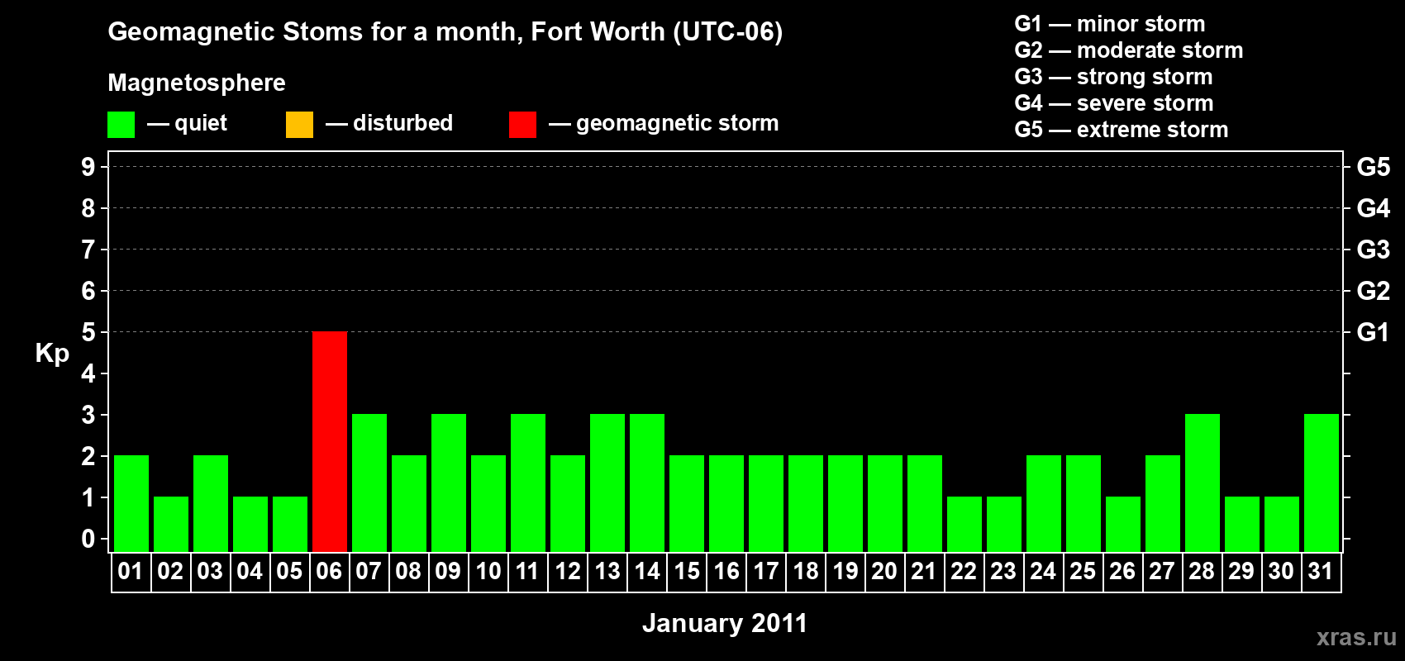1405x661 pixels.
Task: Click the Kp value 9 tick label
Action: [x=88, y=167]
